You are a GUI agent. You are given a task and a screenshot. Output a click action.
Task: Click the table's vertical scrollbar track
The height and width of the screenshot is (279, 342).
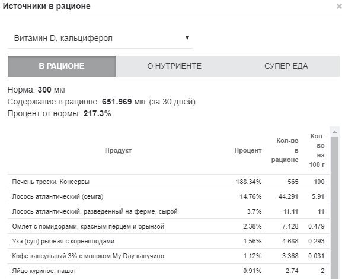point(334,208)
